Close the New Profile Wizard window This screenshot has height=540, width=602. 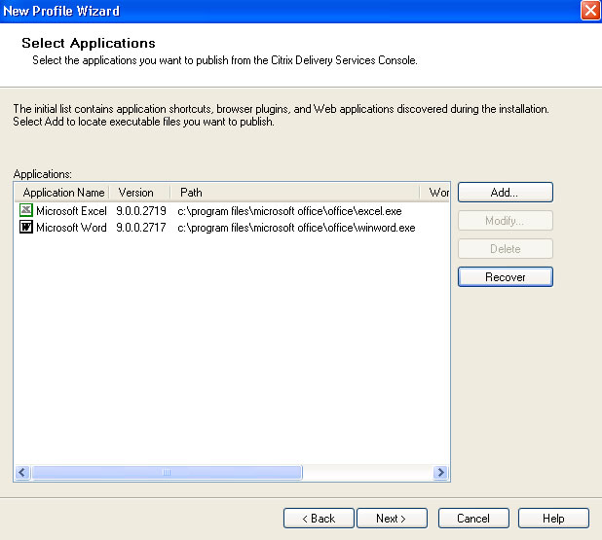(x=590, y=11)
